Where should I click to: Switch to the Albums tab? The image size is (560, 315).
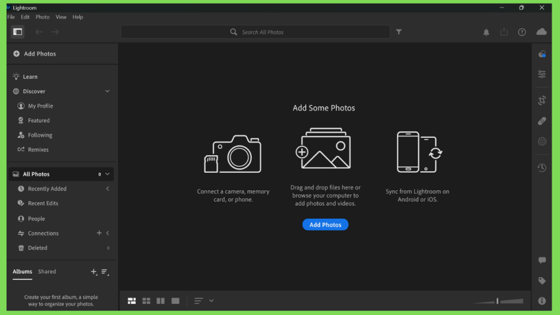click(x=22, y=271)
